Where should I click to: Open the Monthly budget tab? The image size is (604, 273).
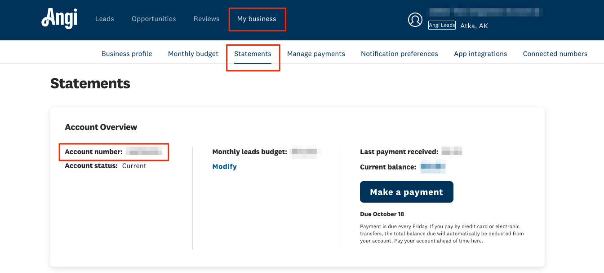[x=193, y=54]
